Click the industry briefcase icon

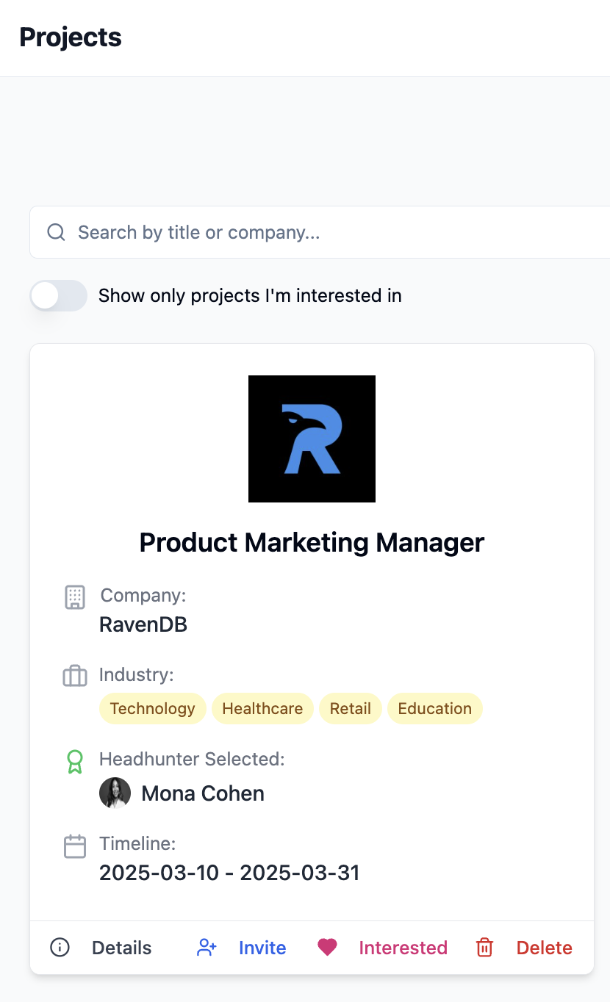click(75, 676)
